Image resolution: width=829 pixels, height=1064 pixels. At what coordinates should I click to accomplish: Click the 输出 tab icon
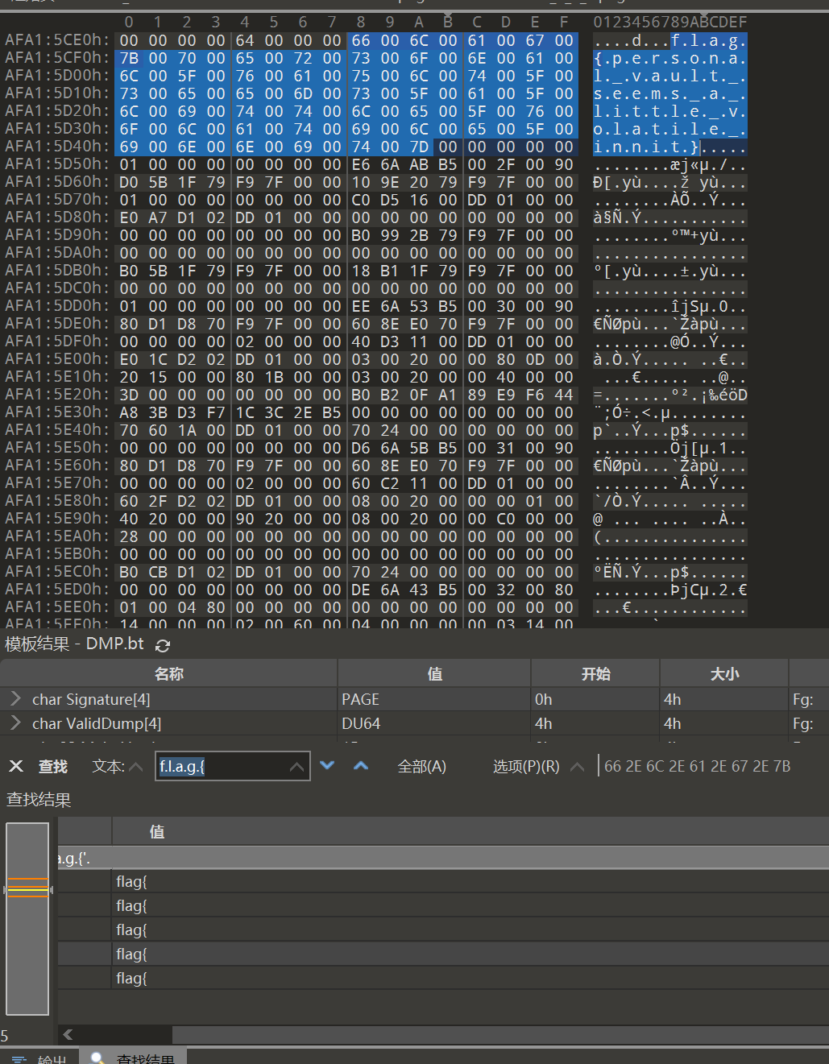coord(19,1058)
